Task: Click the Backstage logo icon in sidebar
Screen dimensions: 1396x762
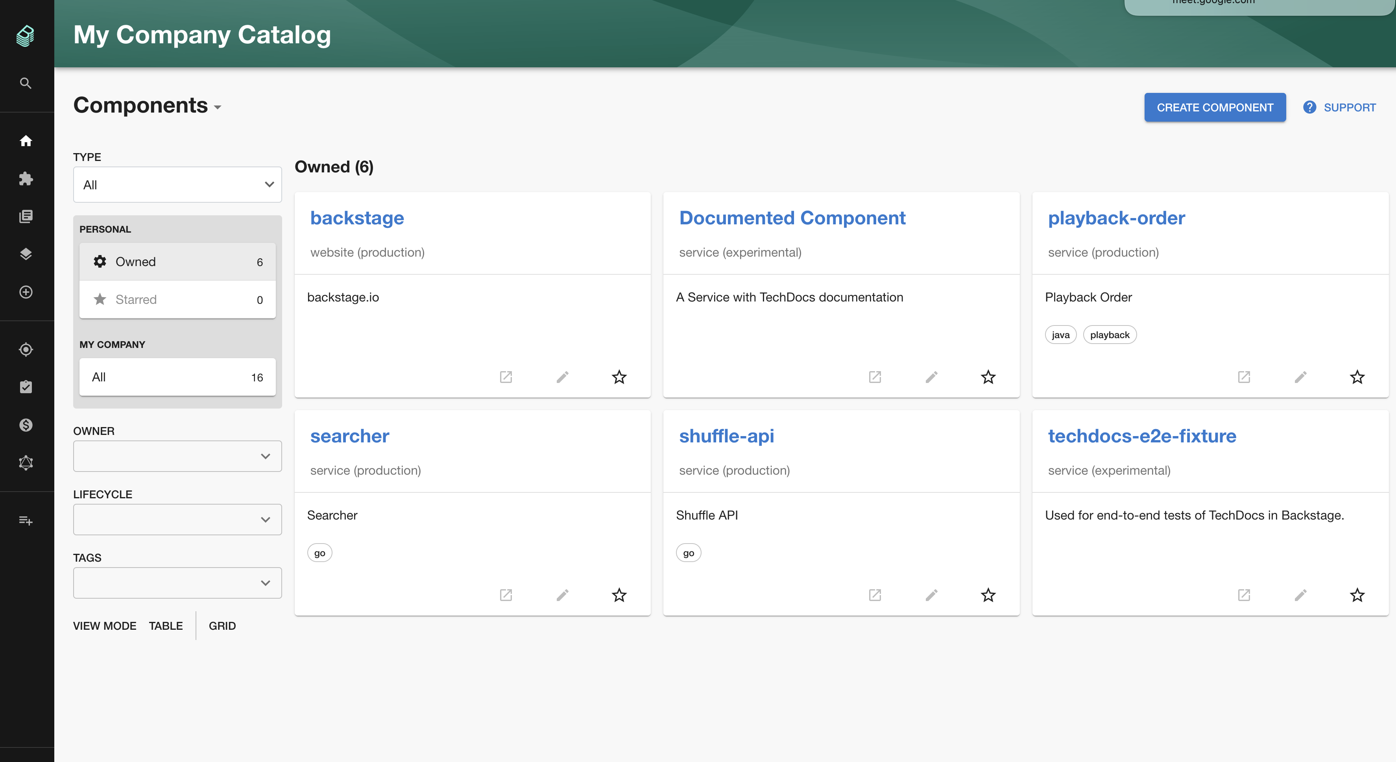Action: [x=26, y=36]
